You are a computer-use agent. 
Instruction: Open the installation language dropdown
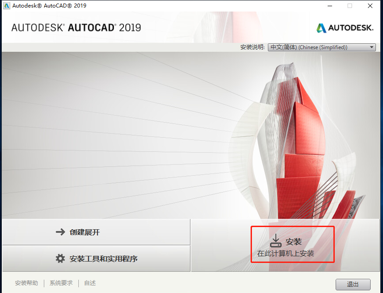[322, 47]
